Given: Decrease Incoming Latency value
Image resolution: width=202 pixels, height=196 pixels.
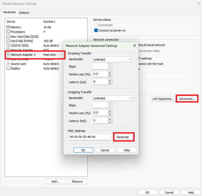Looking at the screenshot, I should (x=110, y=83).
